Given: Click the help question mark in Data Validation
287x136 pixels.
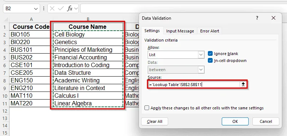Looking at the screenshot, I should pos(257,18).
